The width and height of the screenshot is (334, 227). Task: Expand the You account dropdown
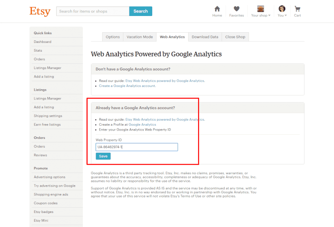tap(282, 16)
